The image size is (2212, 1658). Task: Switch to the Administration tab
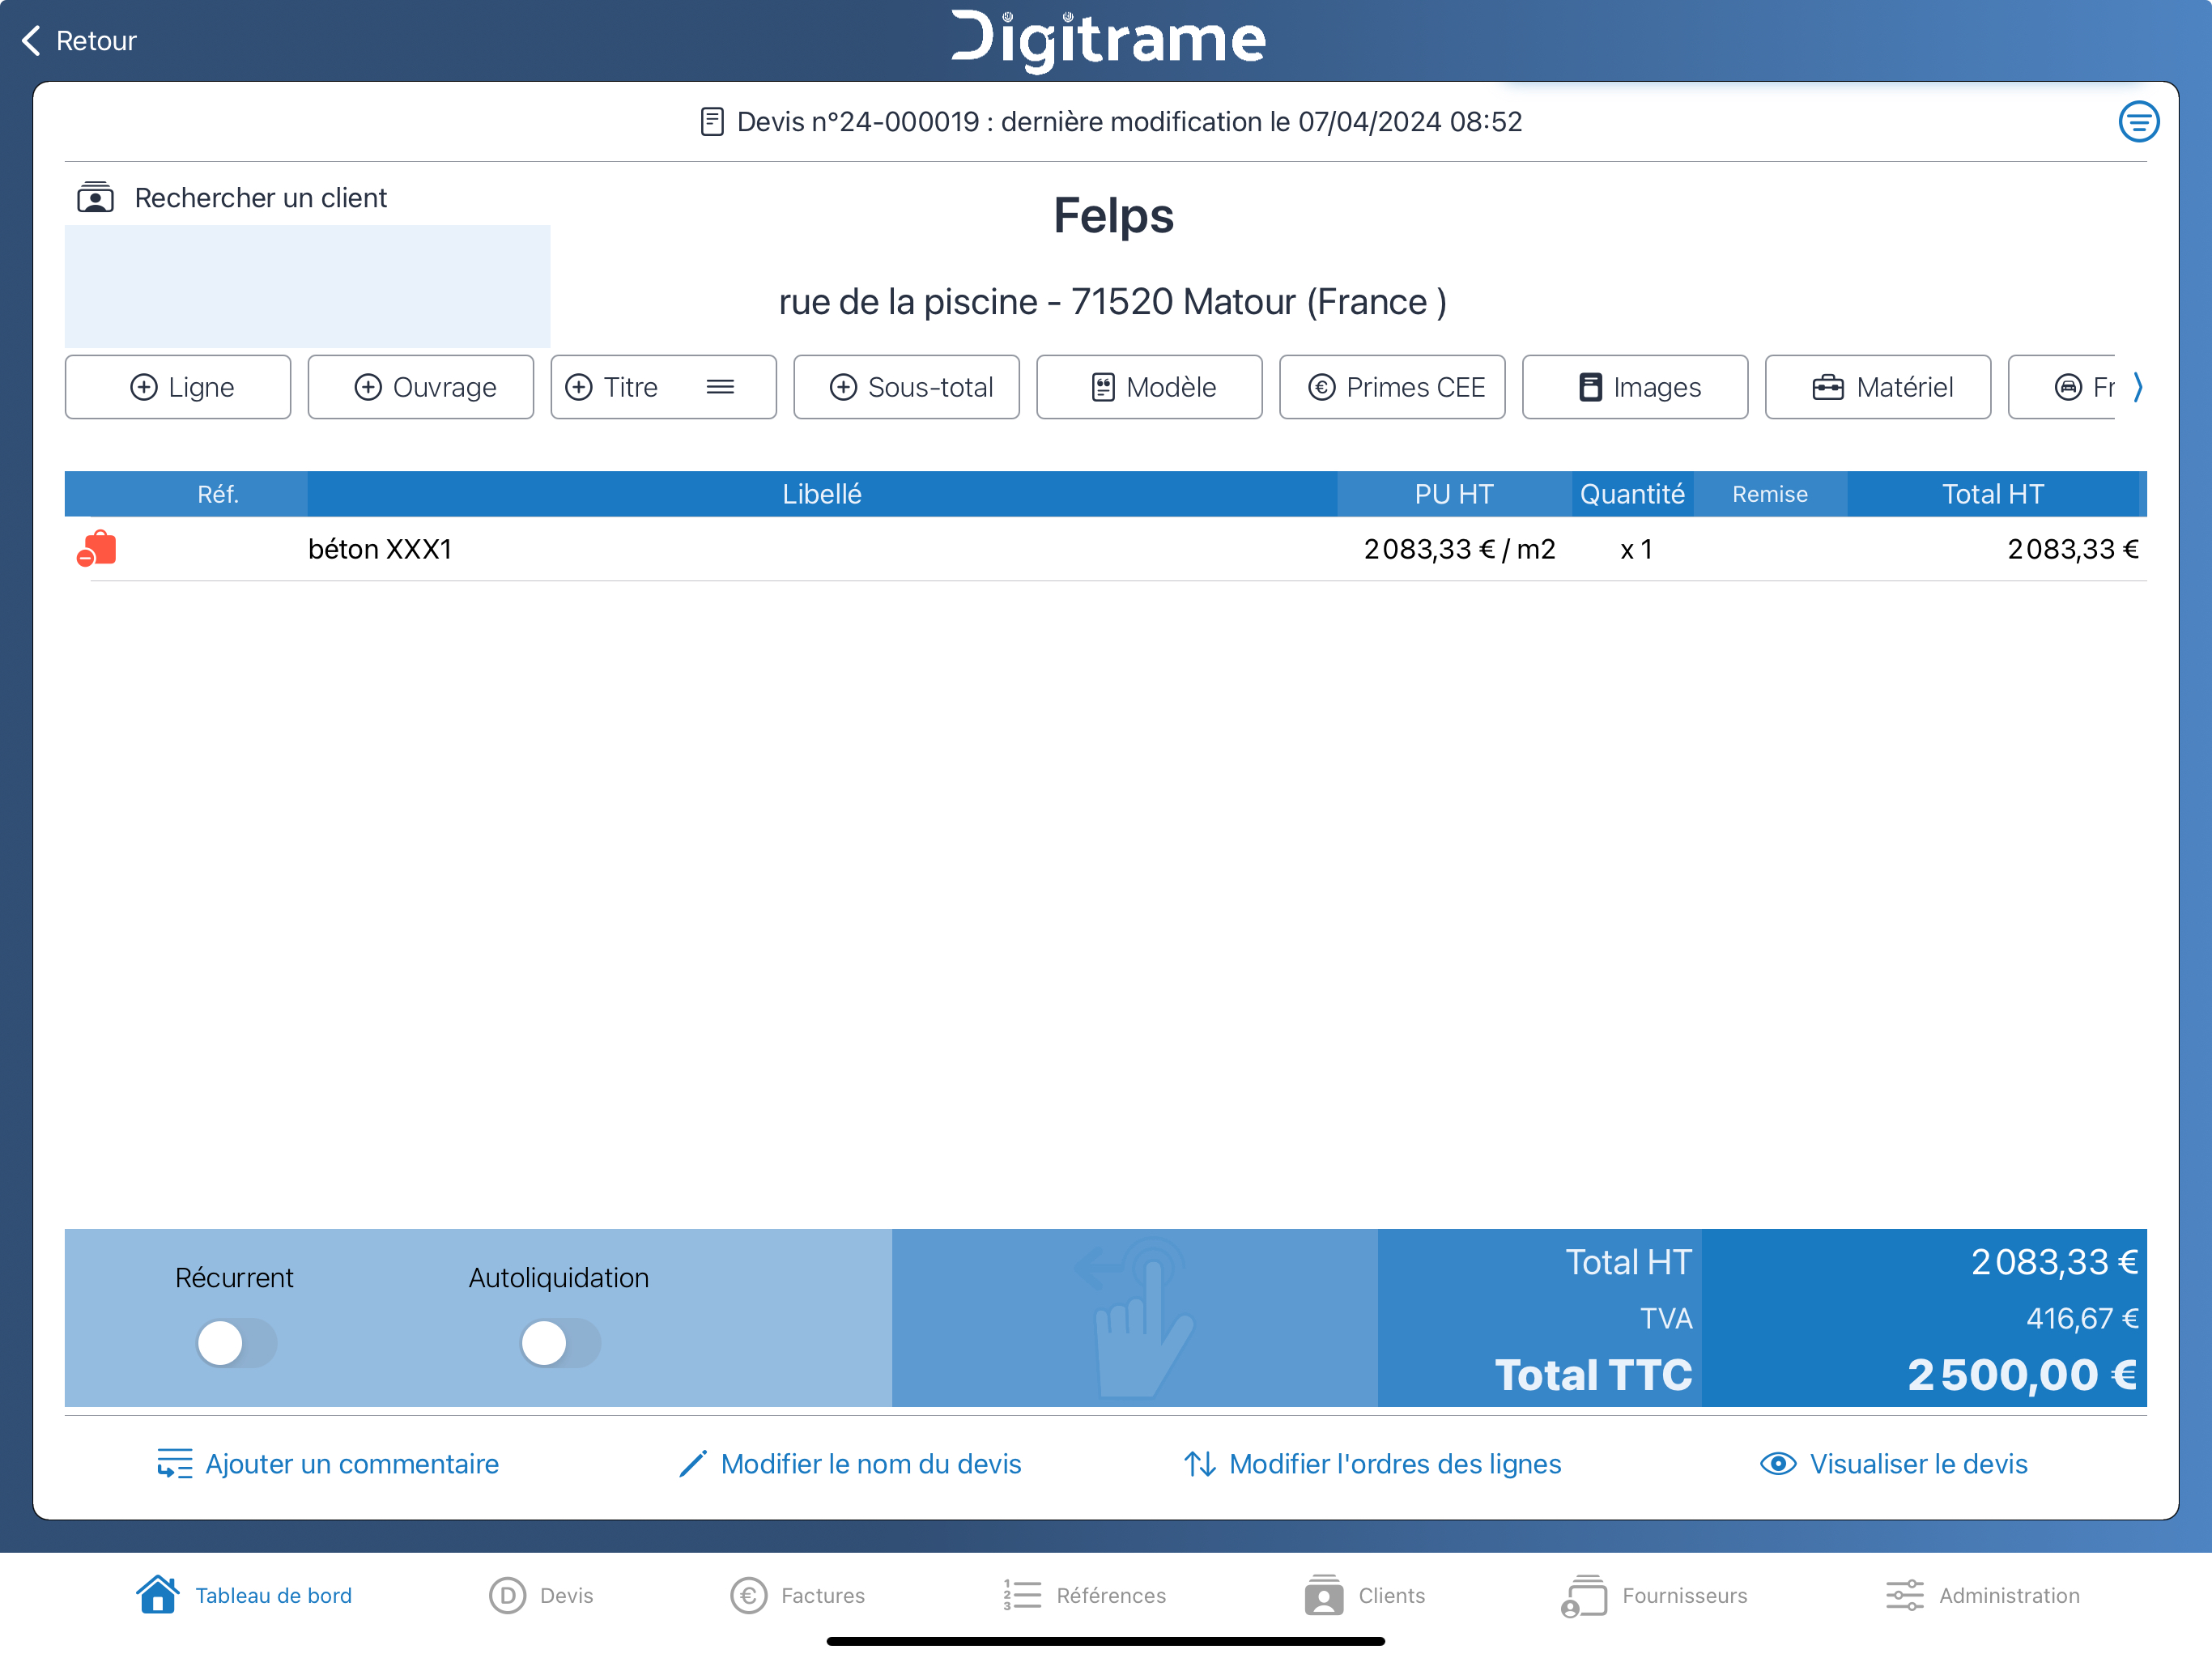coord(1982,1595)
